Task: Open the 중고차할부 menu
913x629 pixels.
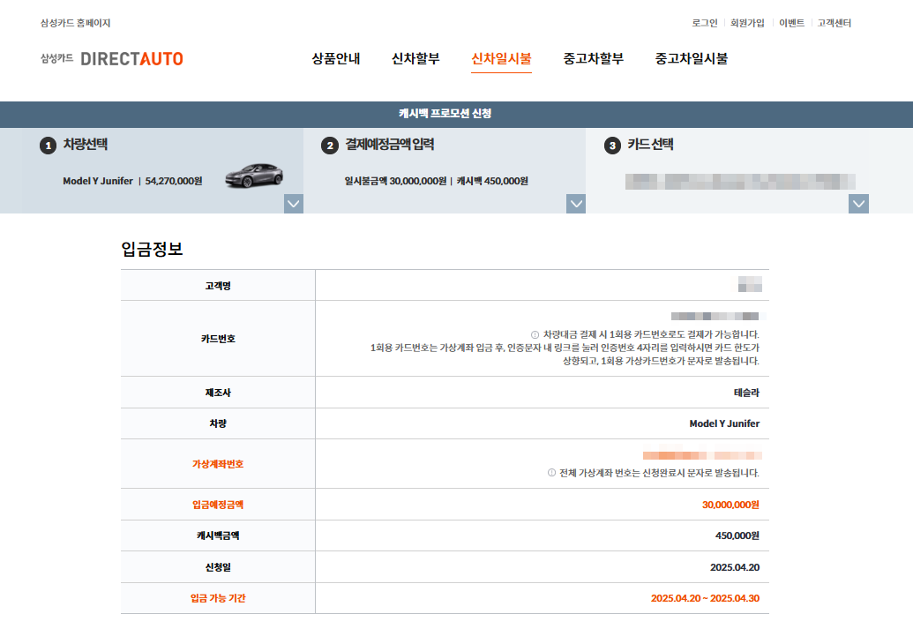Action: click(594, 58)
